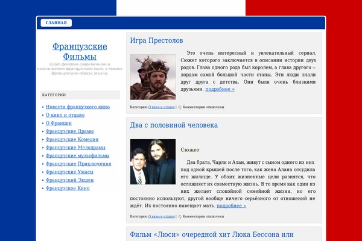Open the Фильм «Люси» post title
Screen dimensions: 362x241
pyautogui.click(x=212, y=234)
